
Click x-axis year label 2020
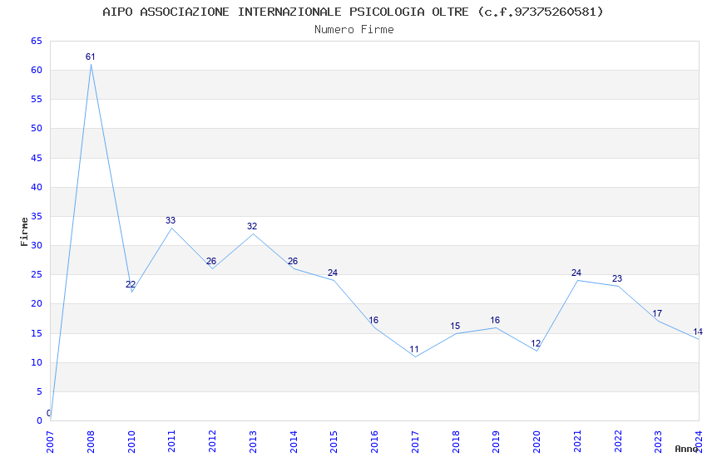pyautogui.click(x=537, y=442)
